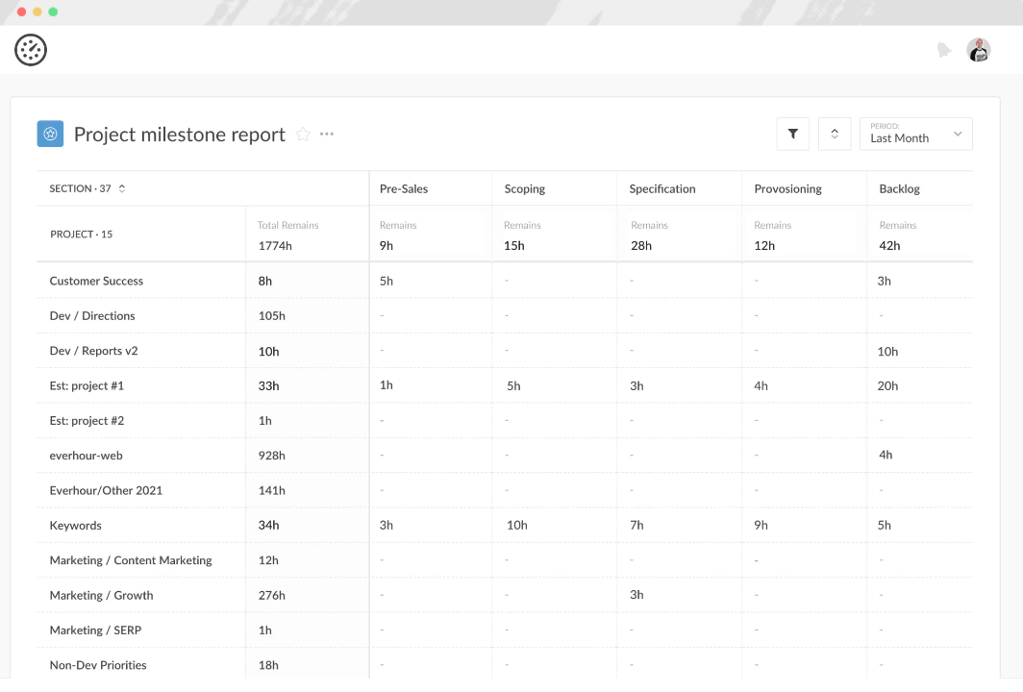The width and height of the screenshot is (1023, 692).
Task: Click the 1774h total remains value
Action: coord(275,246)
